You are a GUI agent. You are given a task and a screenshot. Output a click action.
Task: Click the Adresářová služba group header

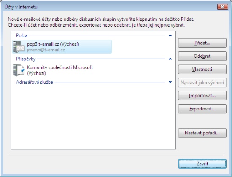coord(35,82)
